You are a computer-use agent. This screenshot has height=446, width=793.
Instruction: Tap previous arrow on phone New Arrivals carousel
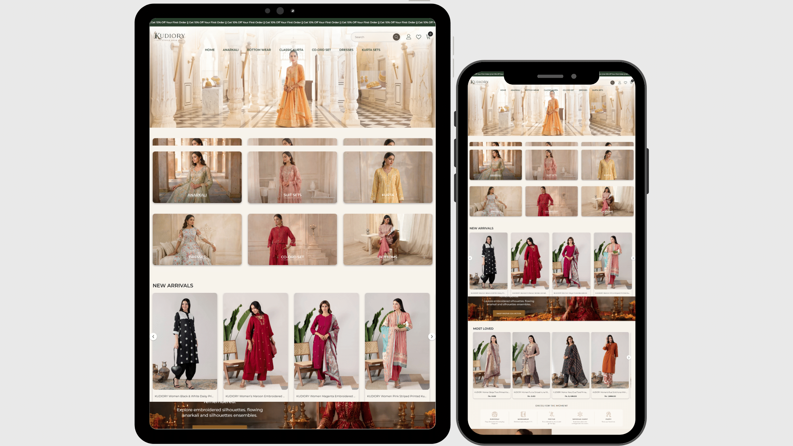point(470,258)
